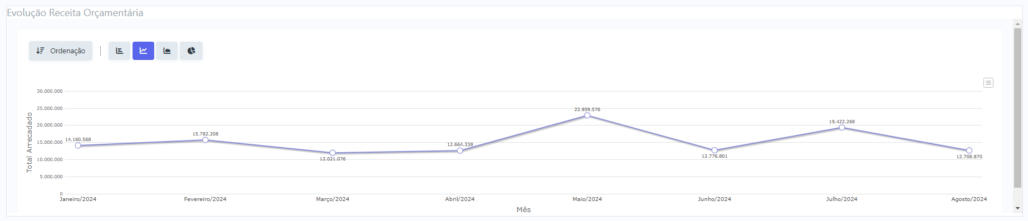The image size is (1028, 221).
Task: Click the 10.000.000 y-axis label
Action: (50, 159)
